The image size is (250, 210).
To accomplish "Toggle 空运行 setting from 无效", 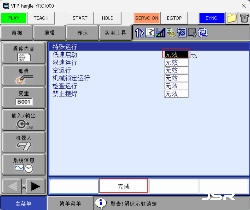I will click(x=176, y=70).
